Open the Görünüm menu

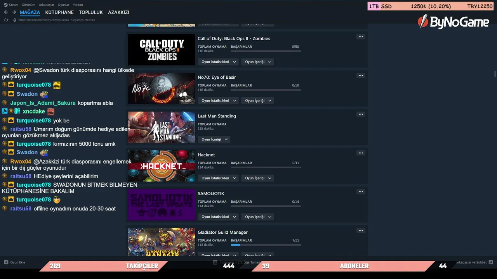tap(28, 5)
